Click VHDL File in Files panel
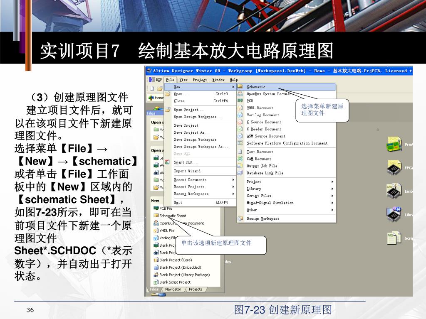The width and height of the screenshot is (426, 319). click(167, 231)
